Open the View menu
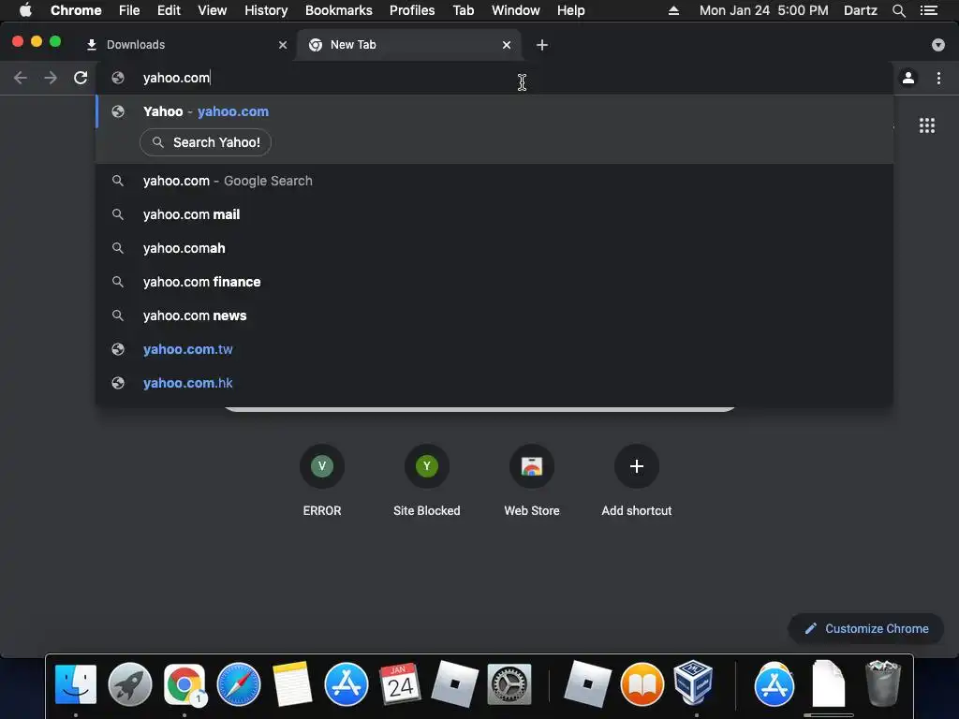 (x=213, y=10)
